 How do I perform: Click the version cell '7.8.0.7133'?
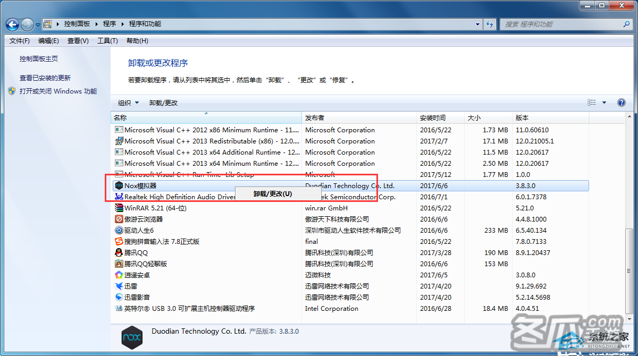(x=531, y=242)
